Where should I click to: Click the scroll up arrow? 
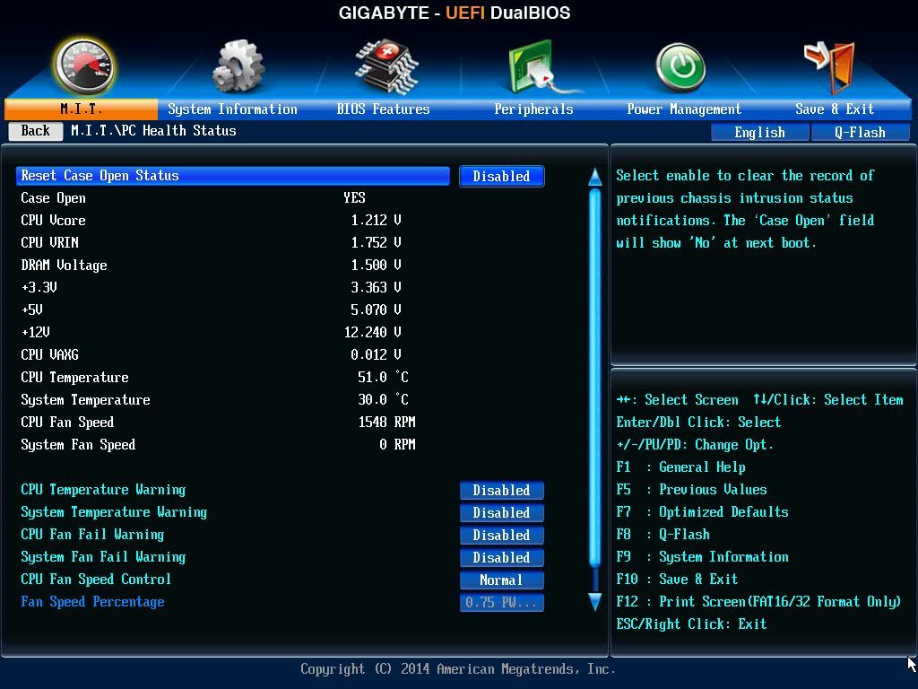pos(595,177)
